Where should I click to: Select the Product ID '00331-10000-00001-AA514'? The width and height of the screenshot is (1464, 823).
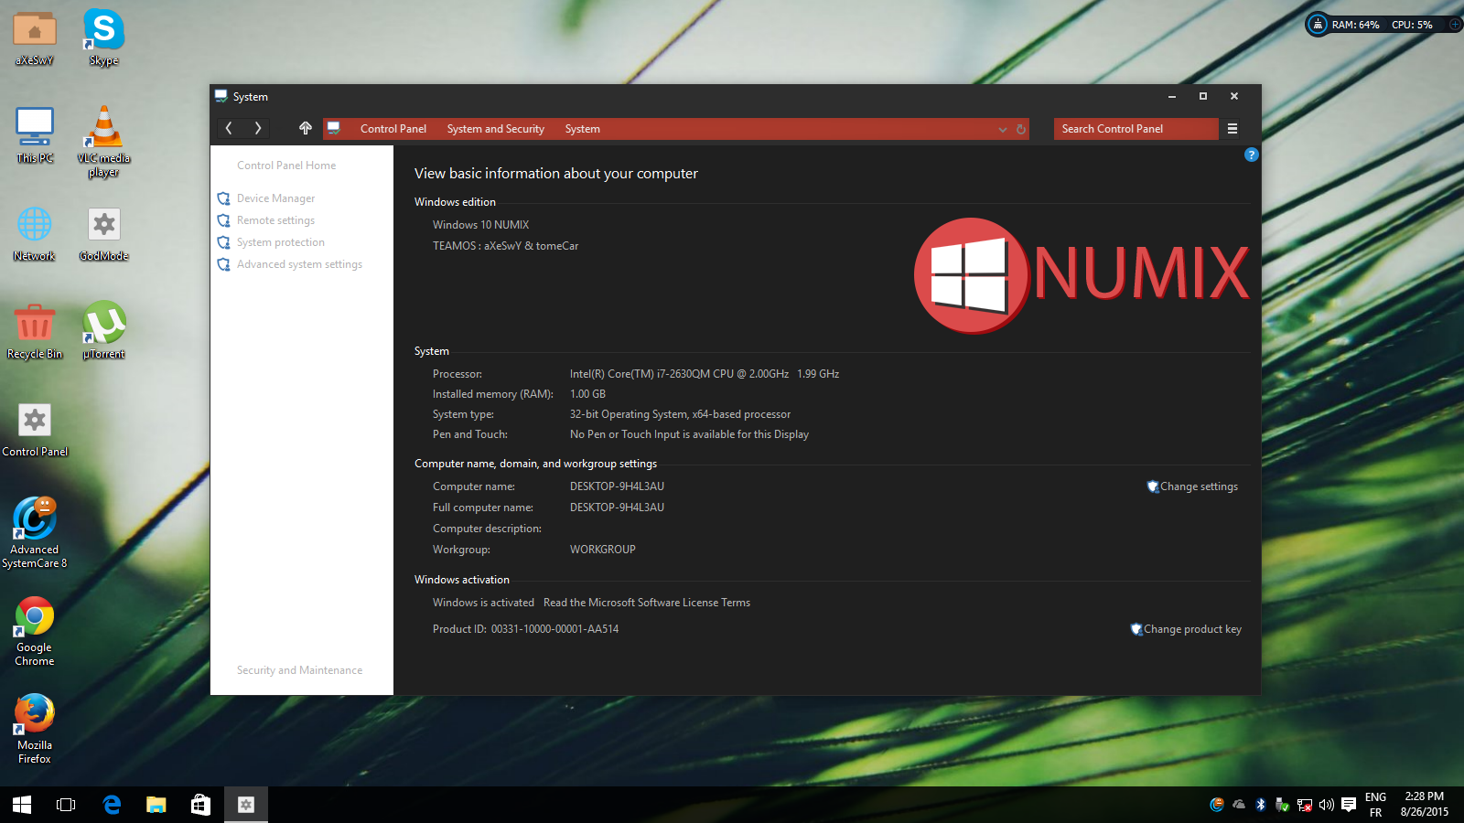(554, 629)
